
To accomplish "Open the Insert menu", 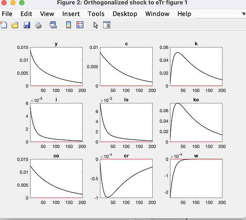I will pyautogui.click(x=71, y=14).
